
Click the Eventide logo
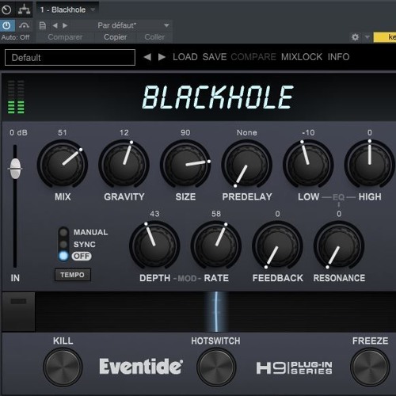[x=141, y=367]
